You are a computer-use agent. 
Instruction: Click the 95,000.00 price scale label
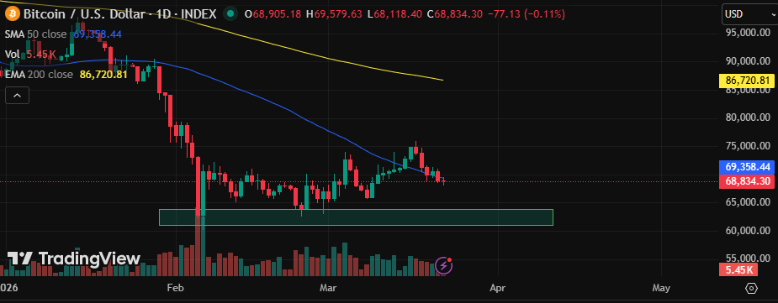tap(748, 33)
